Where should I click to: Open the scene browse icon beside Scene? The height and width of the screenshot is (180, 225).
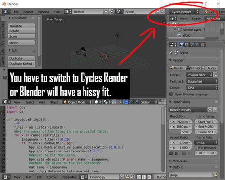coord(120,12)
